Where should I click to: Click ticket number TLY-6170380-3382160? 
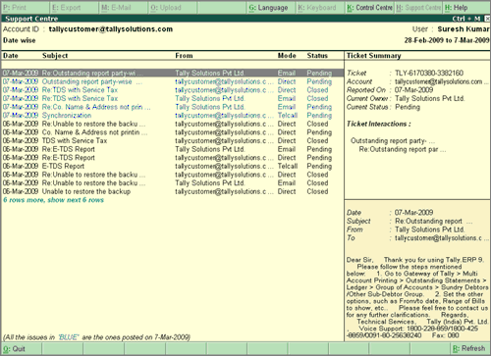[429, 73]
